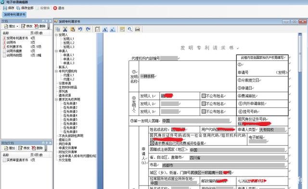Collapse the 发明人 tree node

pos(56,35)
